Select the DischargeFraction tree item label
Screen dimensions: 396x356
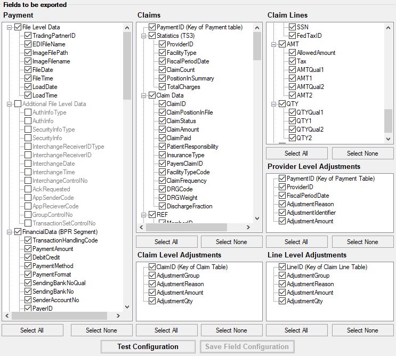tap(189, 206)
